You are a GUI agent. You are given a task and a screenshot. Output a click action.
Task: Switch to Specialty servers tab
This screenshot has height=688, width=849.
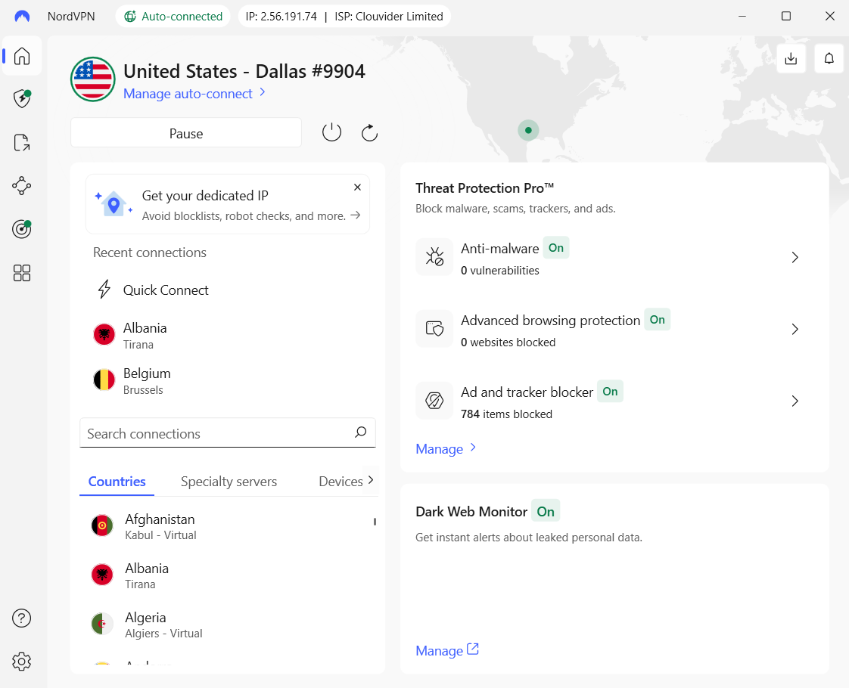tap(229, 482)
